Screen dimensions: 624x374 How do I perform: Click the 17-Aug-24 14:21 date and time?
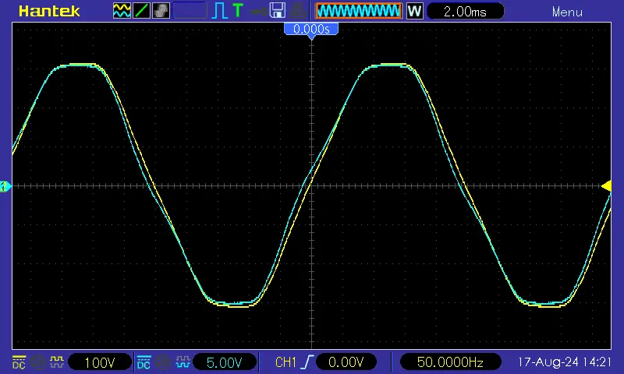point(564,362)
